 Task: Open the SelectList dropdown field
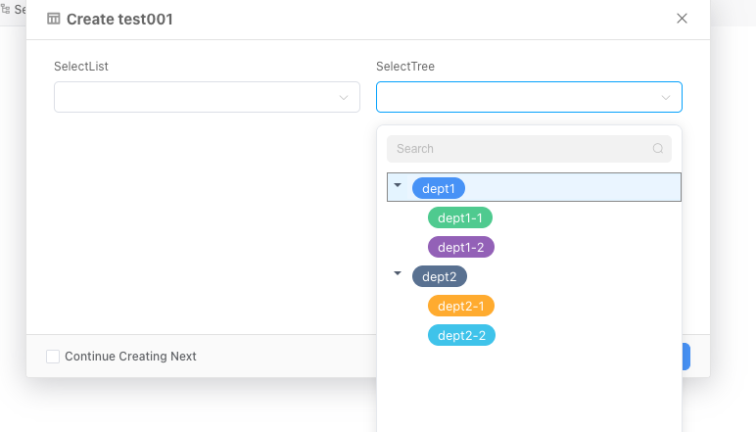[x=196, y=97]
